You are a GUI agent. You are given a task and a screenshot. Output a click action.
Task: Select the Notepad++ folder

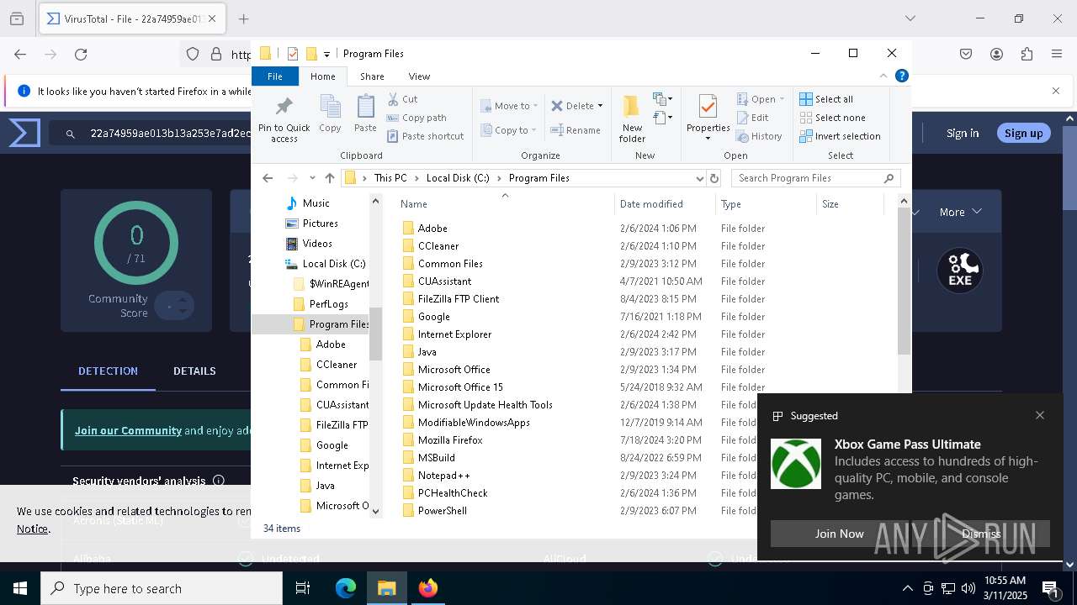[444, 476]
